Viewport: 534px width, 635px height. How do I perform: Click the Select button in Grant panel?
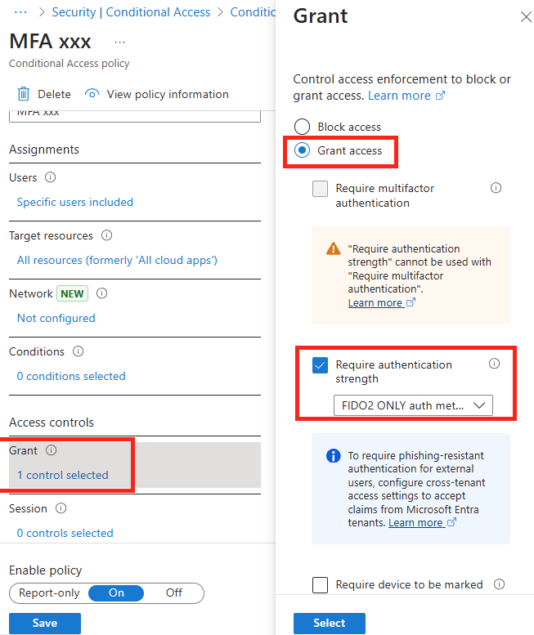[330, 623]
